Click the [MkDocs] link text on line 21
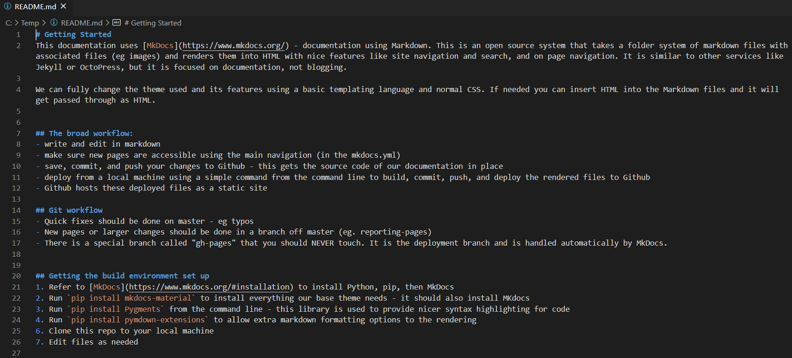 coord(107,287)
